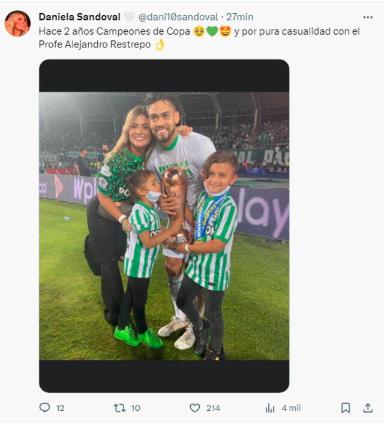Click the like count 214

click(213, 408)
